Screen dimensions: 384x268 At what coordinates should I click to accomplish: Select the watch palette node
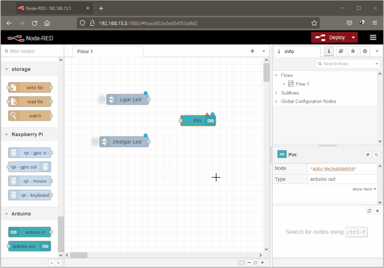[30, 116]
